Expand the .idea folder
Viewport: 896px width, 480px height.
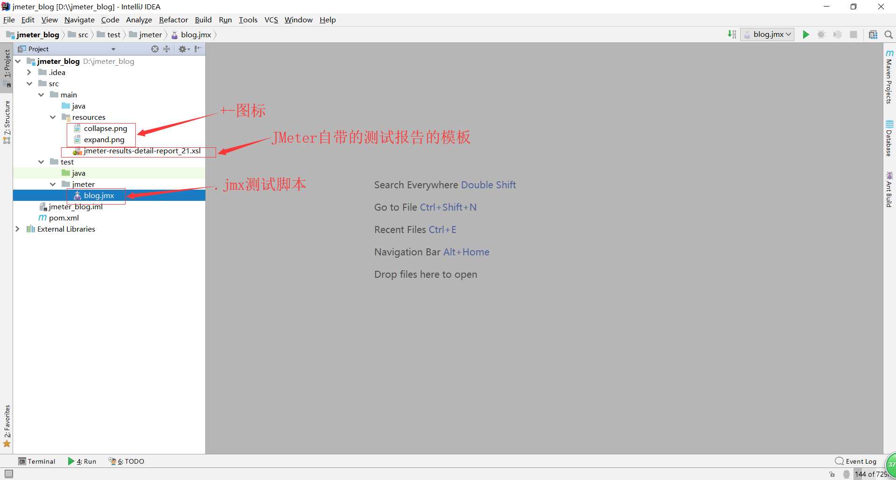click(x=29, y=72)
